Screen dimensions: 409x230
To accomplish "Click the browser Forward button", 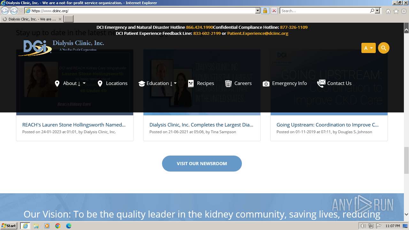I will (x=14, y=11).
